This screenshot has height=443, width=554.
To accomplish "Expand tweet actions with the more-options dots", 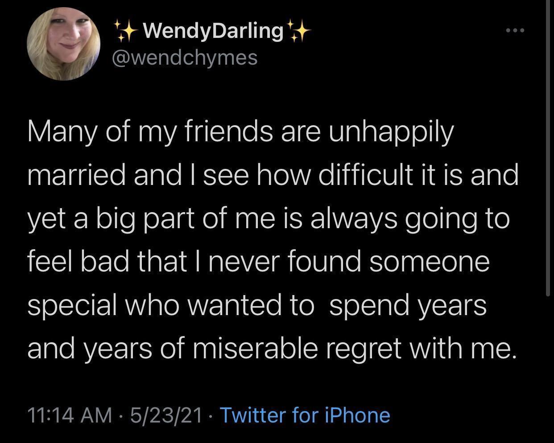I will [x=515, y=30].
